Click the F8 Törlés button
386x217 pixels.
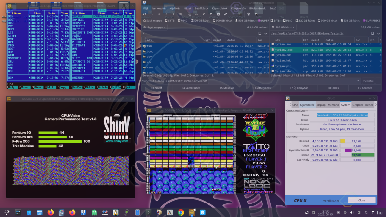pos(333,88)
